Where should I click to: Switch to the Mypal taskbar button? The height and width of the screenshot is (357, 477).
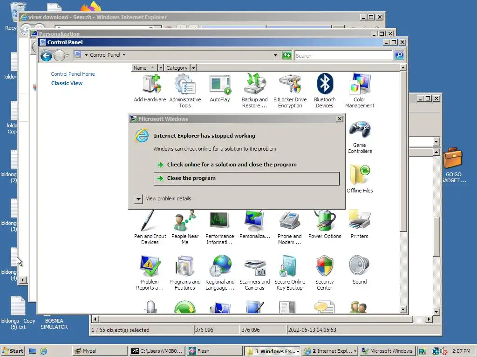click(x=100, y=351)
